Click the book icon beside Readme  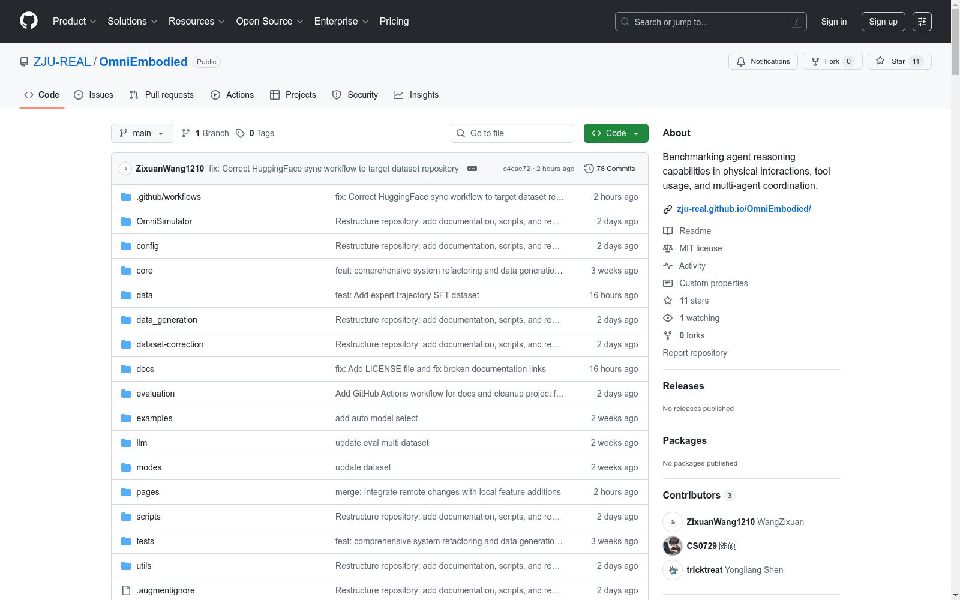click(668, 231)
